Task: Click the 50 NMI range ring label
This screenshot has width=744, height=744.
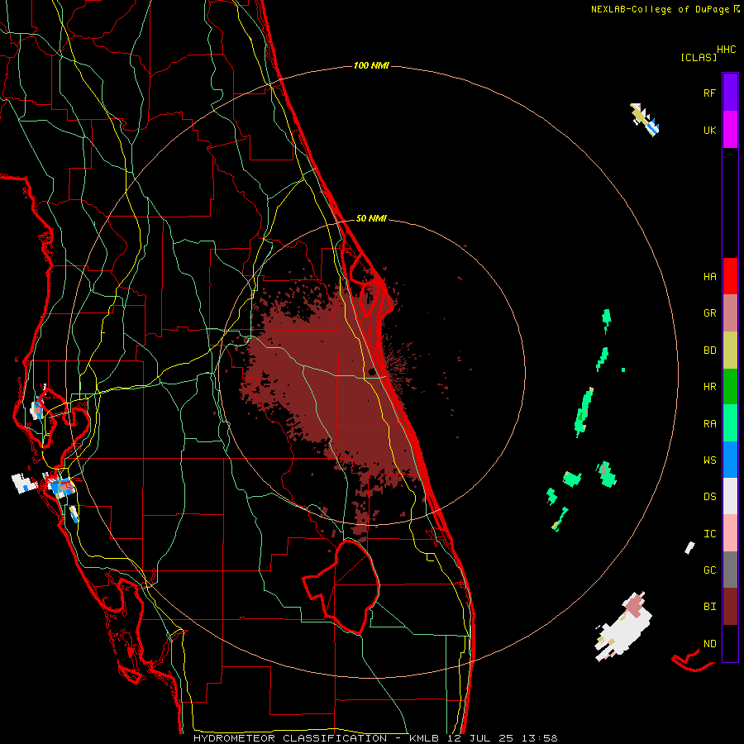Action: (371, 218)
